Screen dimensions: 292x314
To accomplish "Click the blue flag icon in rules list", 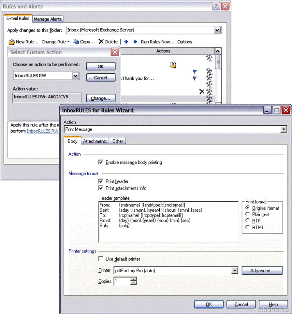I will (x=195, y=71).
